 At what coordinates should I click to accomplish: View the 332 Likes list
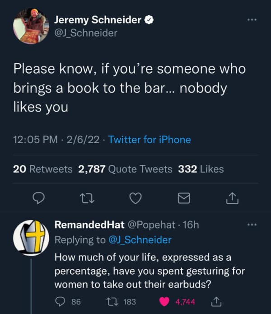(x=201, y=169)
